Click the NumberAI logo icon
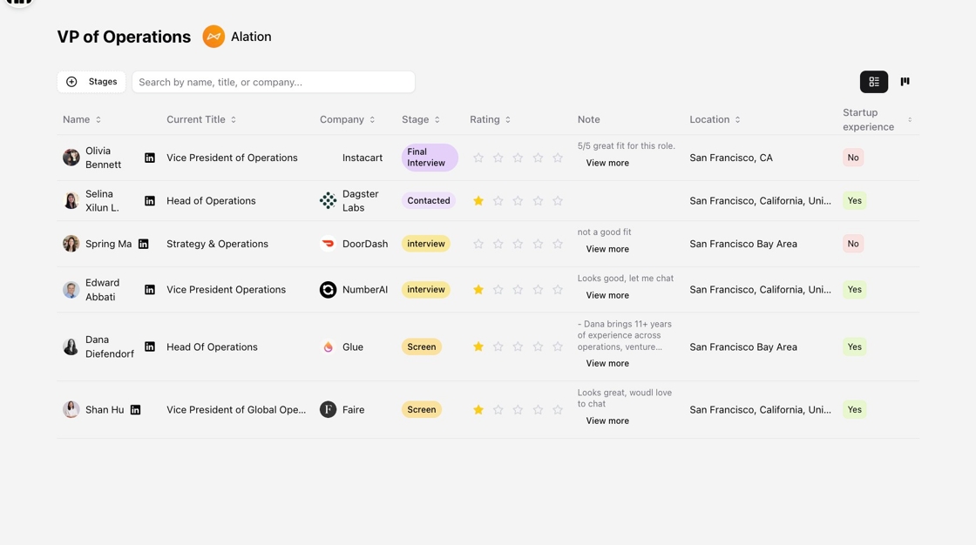 pyautogui.click(x=328, y=290)
